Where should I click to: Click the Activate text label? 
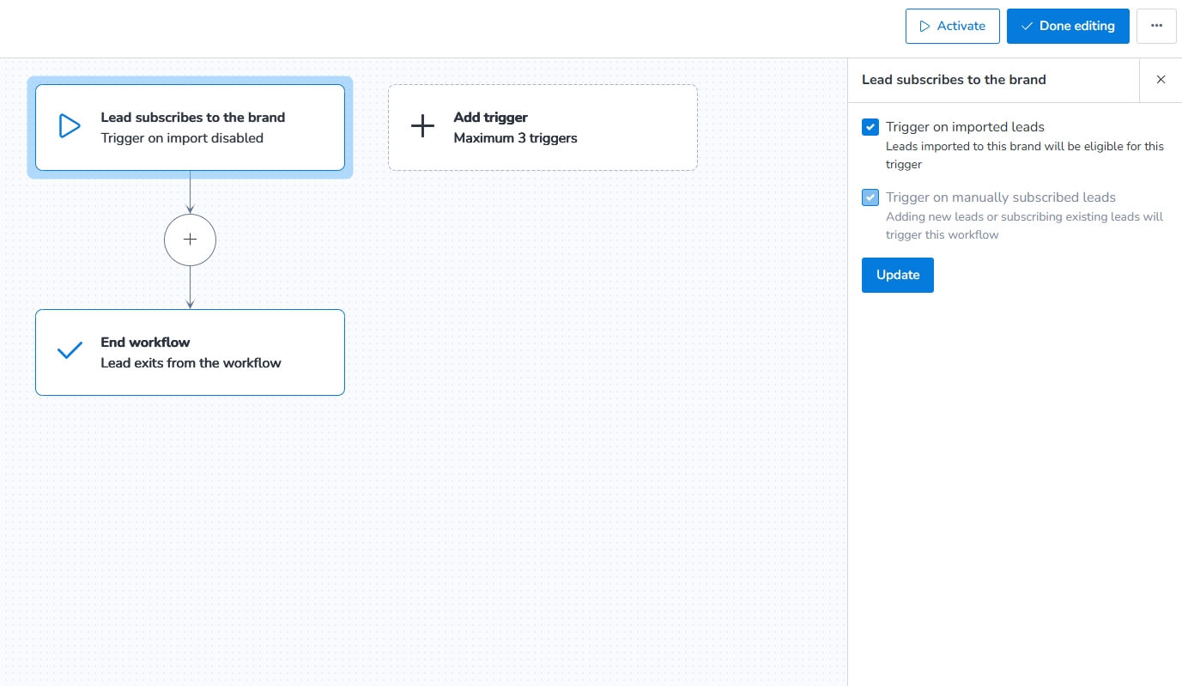click(961, 26)
